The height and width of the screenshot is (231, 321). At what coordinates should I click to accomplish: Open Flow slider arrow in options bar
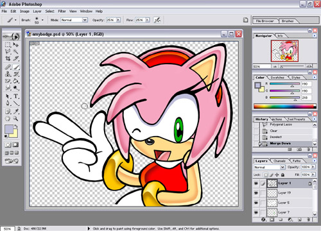pyautogui.click(x=148, y=20)
